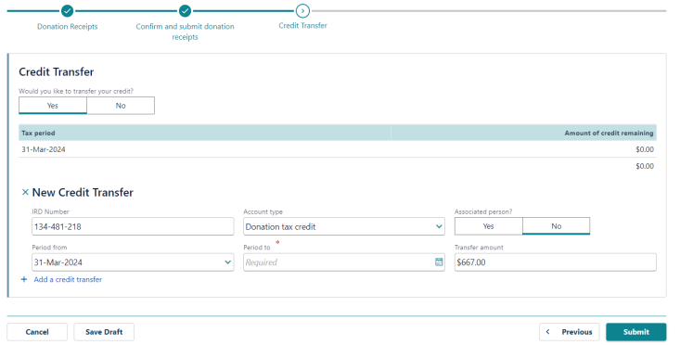This screenshot has height=345, width=680.
Task: Select Yes for transfer your credit
Action: pos(53,106)
